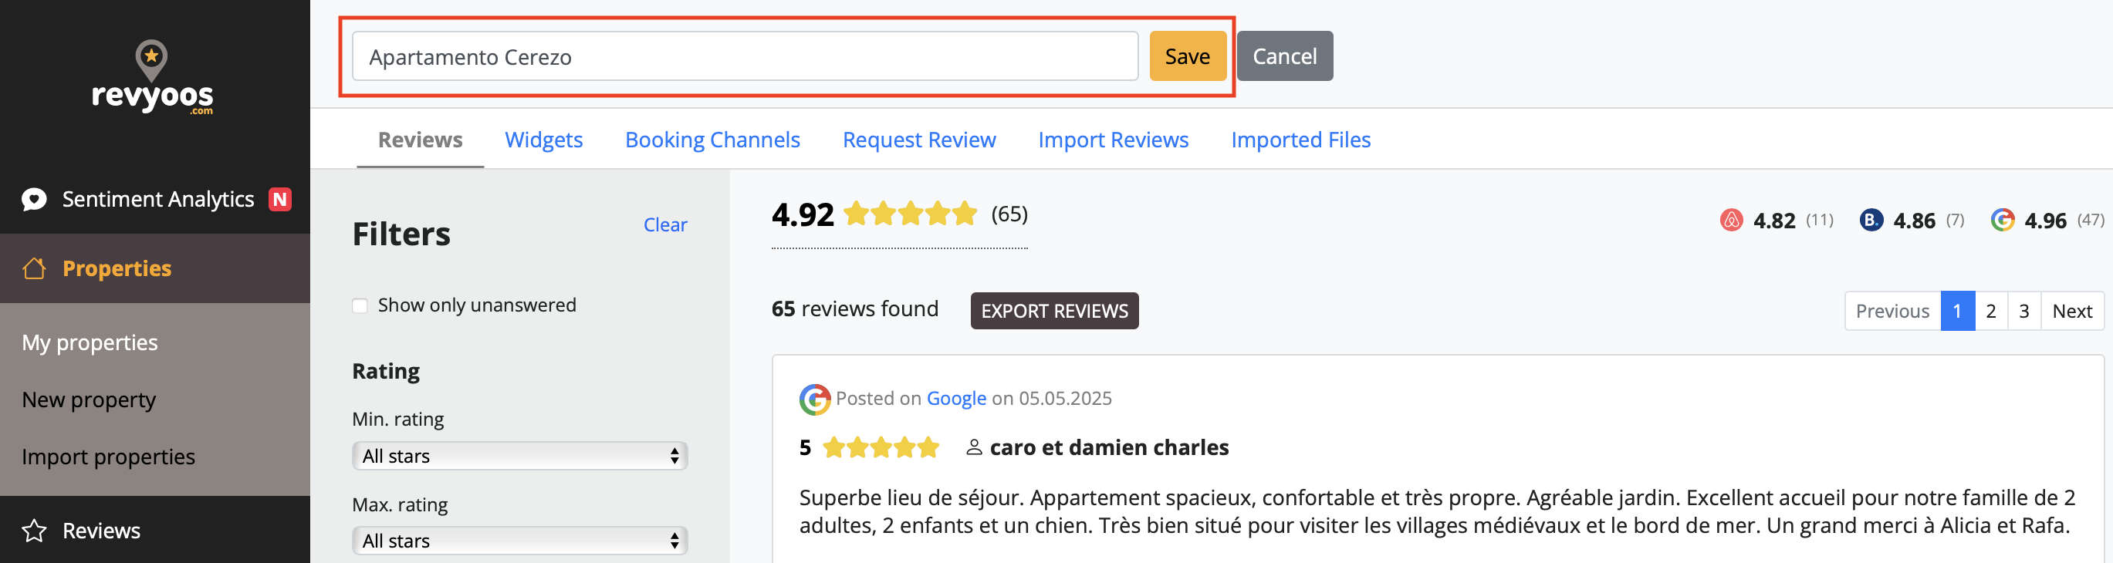Click the Airbnb rating icon
Viewport: 2113px width, 563px height.
click(x=1731, y=221)
